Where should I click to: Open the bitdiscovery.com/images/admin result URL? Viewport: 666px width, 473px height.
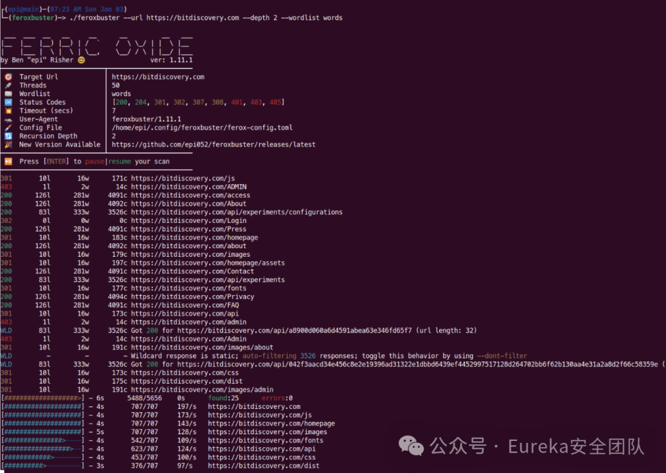pyautogui.click(x=202, y=390)
